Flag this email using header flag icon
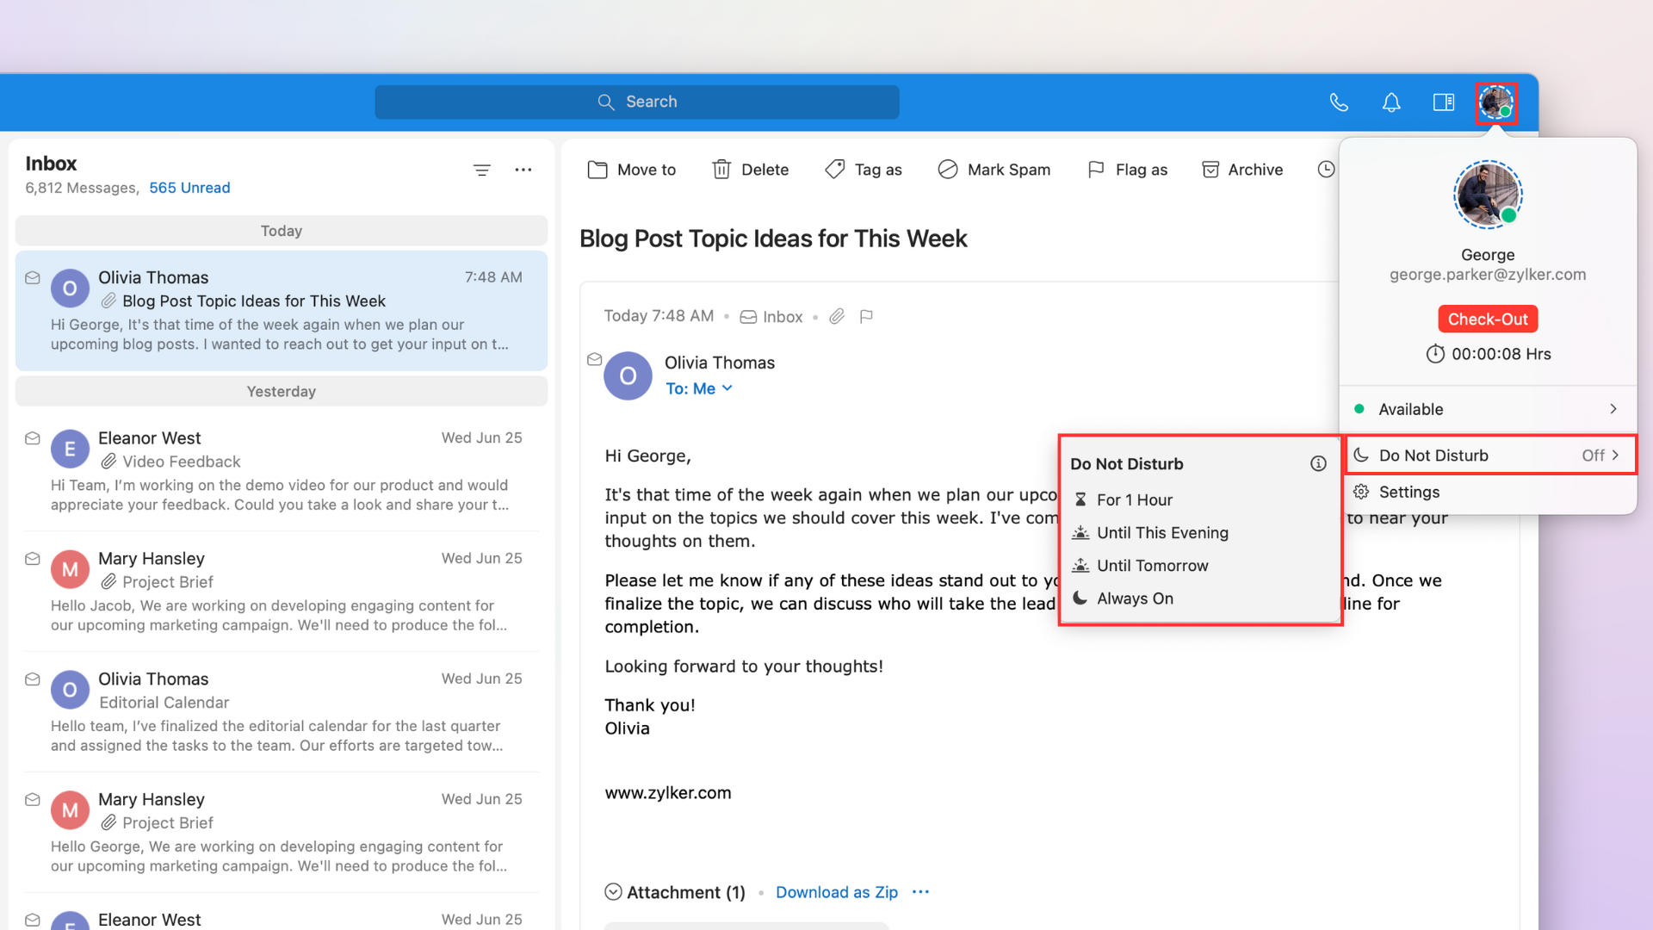This screenshot has width=1653, height=930. click(x=866, y=317)
